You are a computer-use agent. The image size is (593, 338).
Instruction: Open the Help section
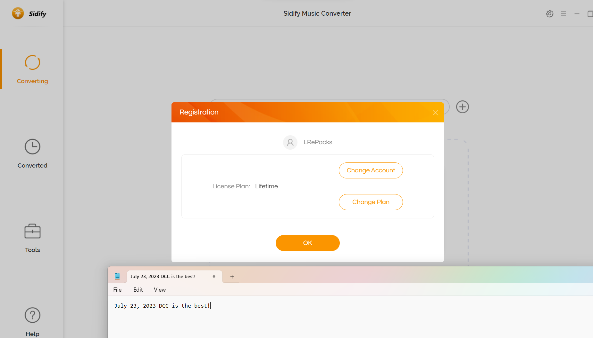point(32,321)
